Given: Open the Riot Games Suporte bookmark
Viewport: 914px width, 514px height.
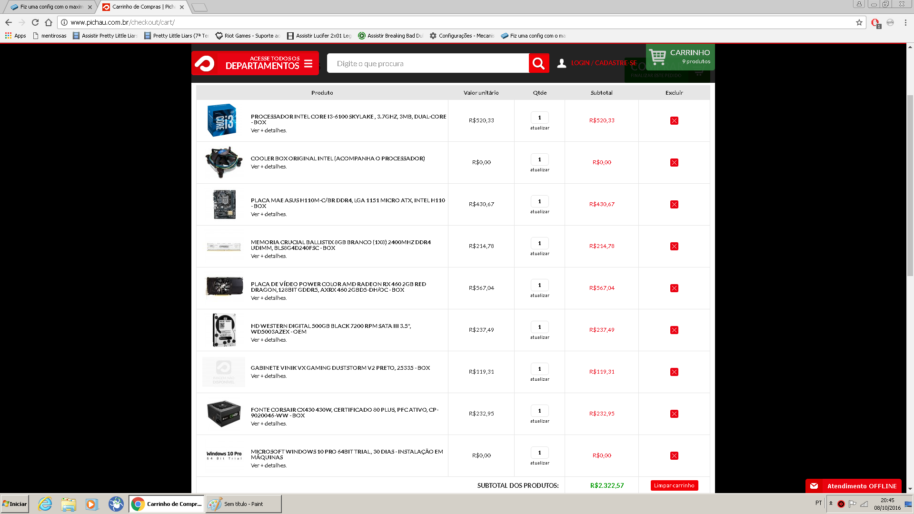Looking at the screenshot, I should (x=248, y=36).
